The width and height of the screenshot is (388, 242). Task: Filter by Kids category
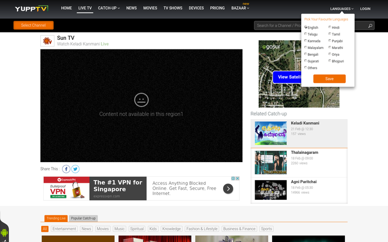(x=153, y=229)
